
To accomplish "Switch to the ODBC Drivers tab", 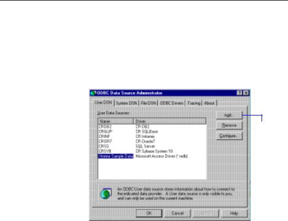I will click(x=172, y=103).
